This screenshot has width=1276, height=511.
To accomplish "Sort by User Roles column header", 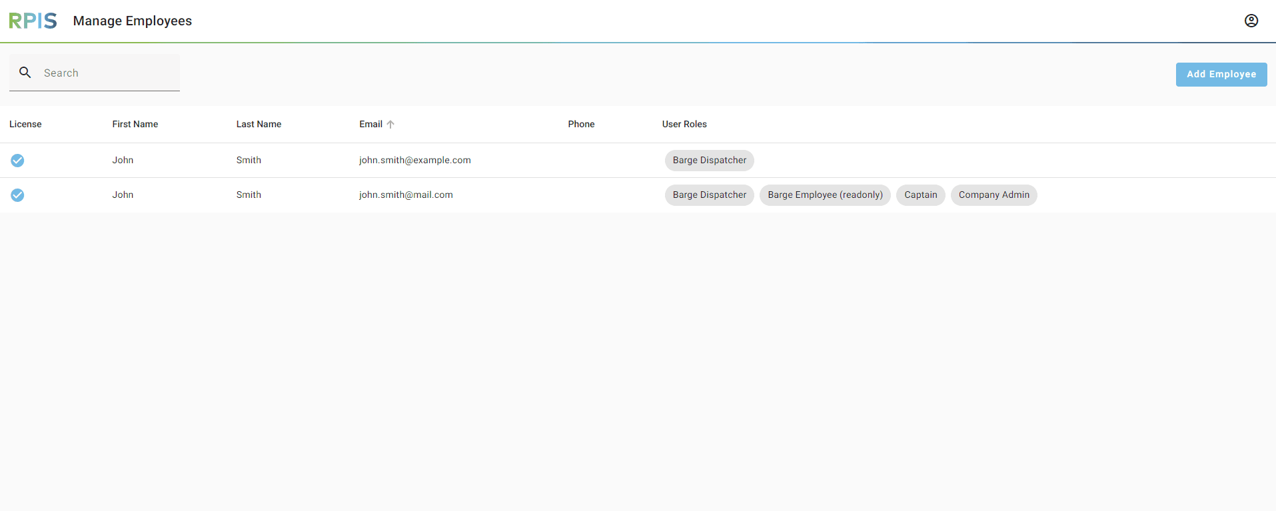I will pos(684,125).
